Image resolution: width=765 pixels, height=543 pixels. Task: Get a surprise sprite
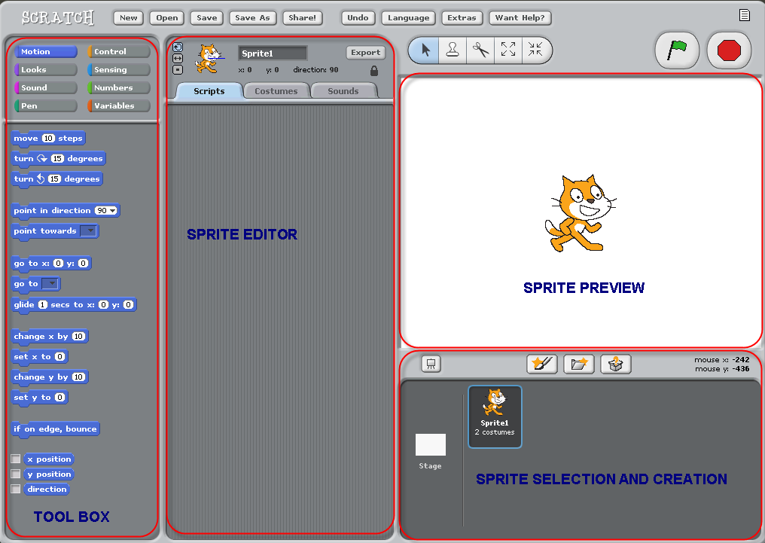pos(616,364)
